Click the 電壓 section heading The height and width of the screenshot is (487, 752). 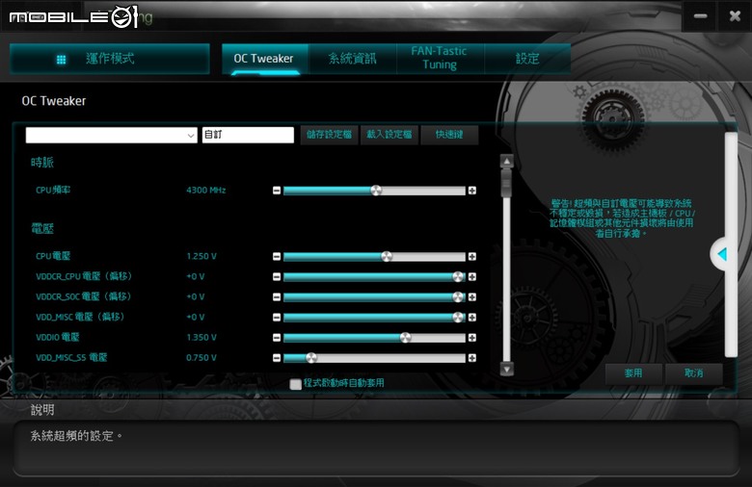tap(42, 229)
